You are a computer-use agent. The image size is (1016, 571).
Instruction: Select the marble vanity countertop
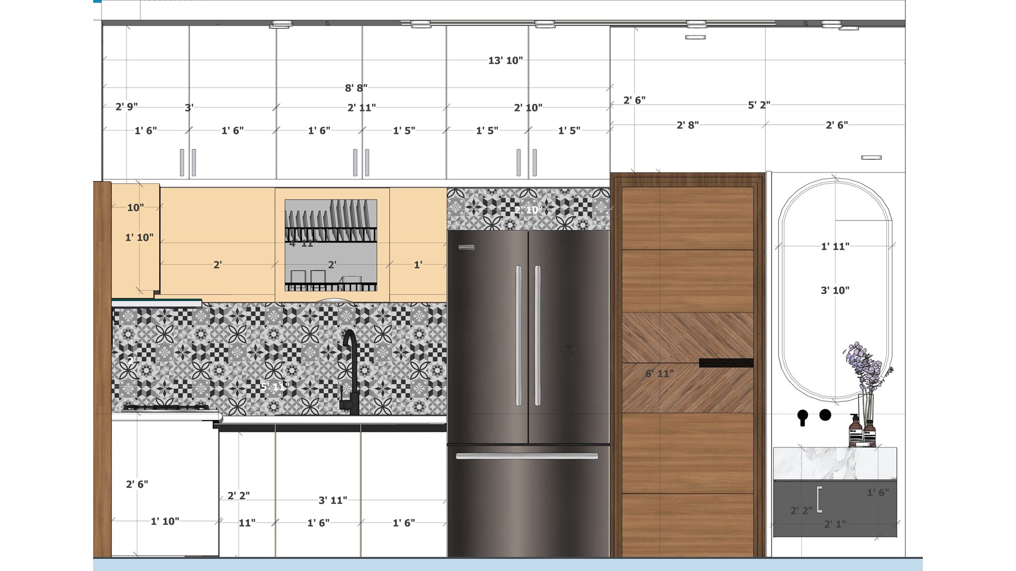pyautogui.click(x=835, y=463)
